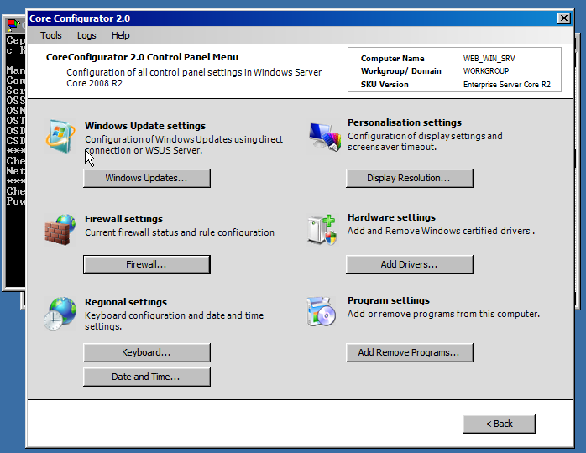Click the computer name WEB_WIN_SRV
The height and width of the screenshot is (453, 586).
point(489,59)
